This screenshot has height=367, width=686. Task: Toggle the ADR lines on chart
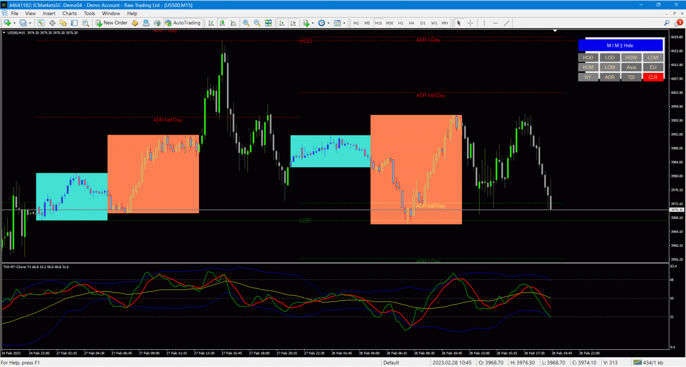pos(609,77)
